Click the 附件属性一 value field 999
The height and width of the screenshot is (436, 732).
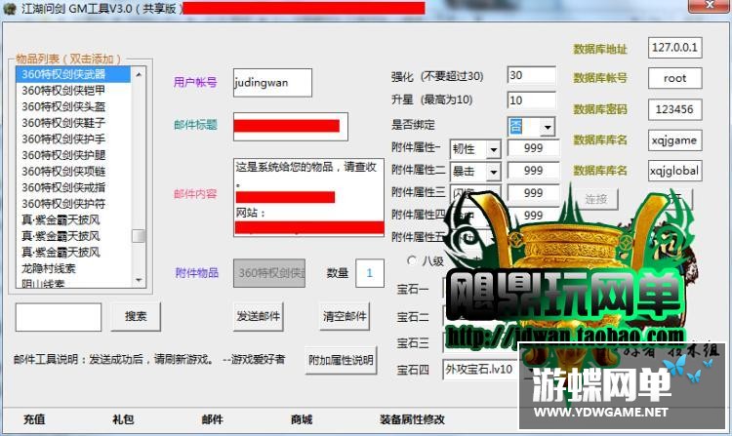(x=533, y=148)
